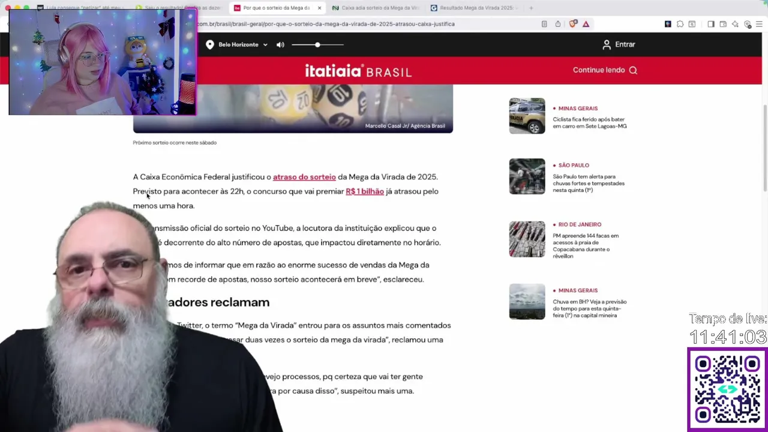Adjust the radio volume slider
The width and height of the screenshot is (768, 432).
coord(317,44)
